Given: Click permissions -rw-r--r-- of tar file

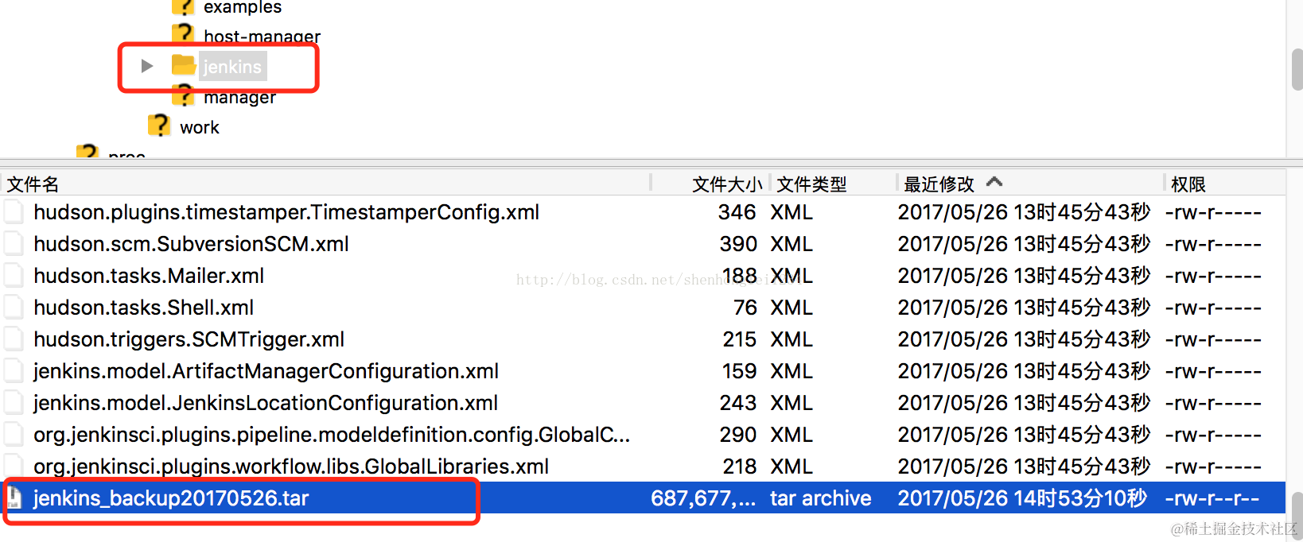Looking at the screenshot, I should 1212,499.
